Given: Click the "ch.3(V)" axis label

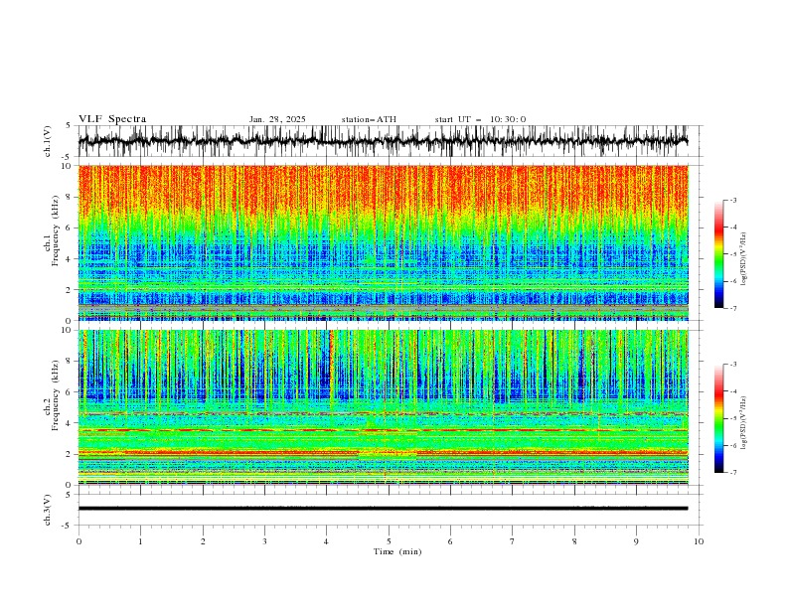Looking at the screenshot, I should pyautogui.click(x=48, y=510).
